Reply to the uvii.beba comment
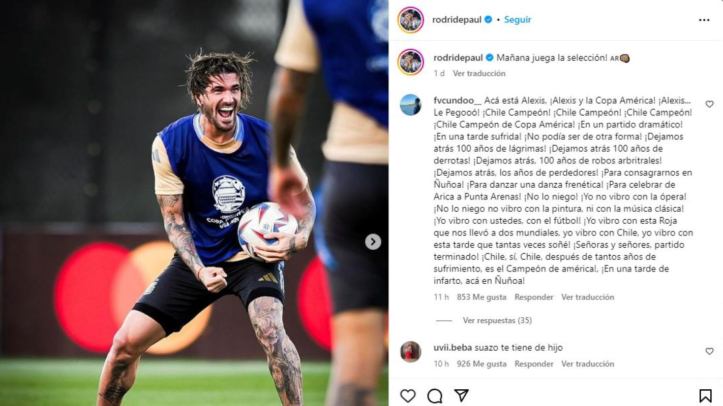 pyautogui.click(x=534, y=364)
